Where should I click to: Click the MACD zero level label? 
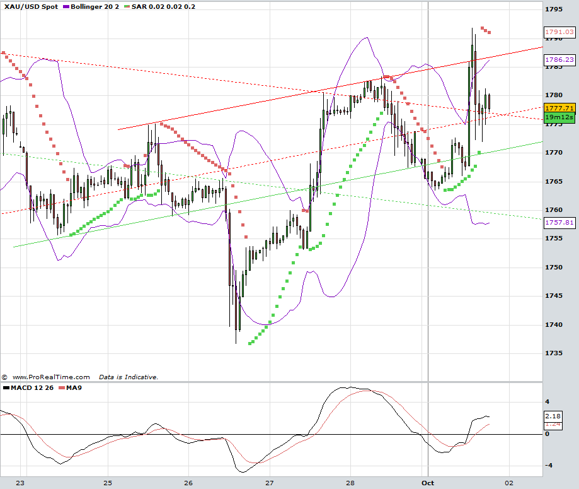click(547, 434)
